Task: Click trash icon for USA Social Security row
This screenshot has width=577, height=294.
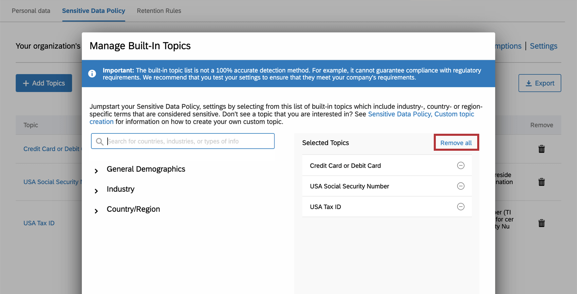Action: [541, 182]
